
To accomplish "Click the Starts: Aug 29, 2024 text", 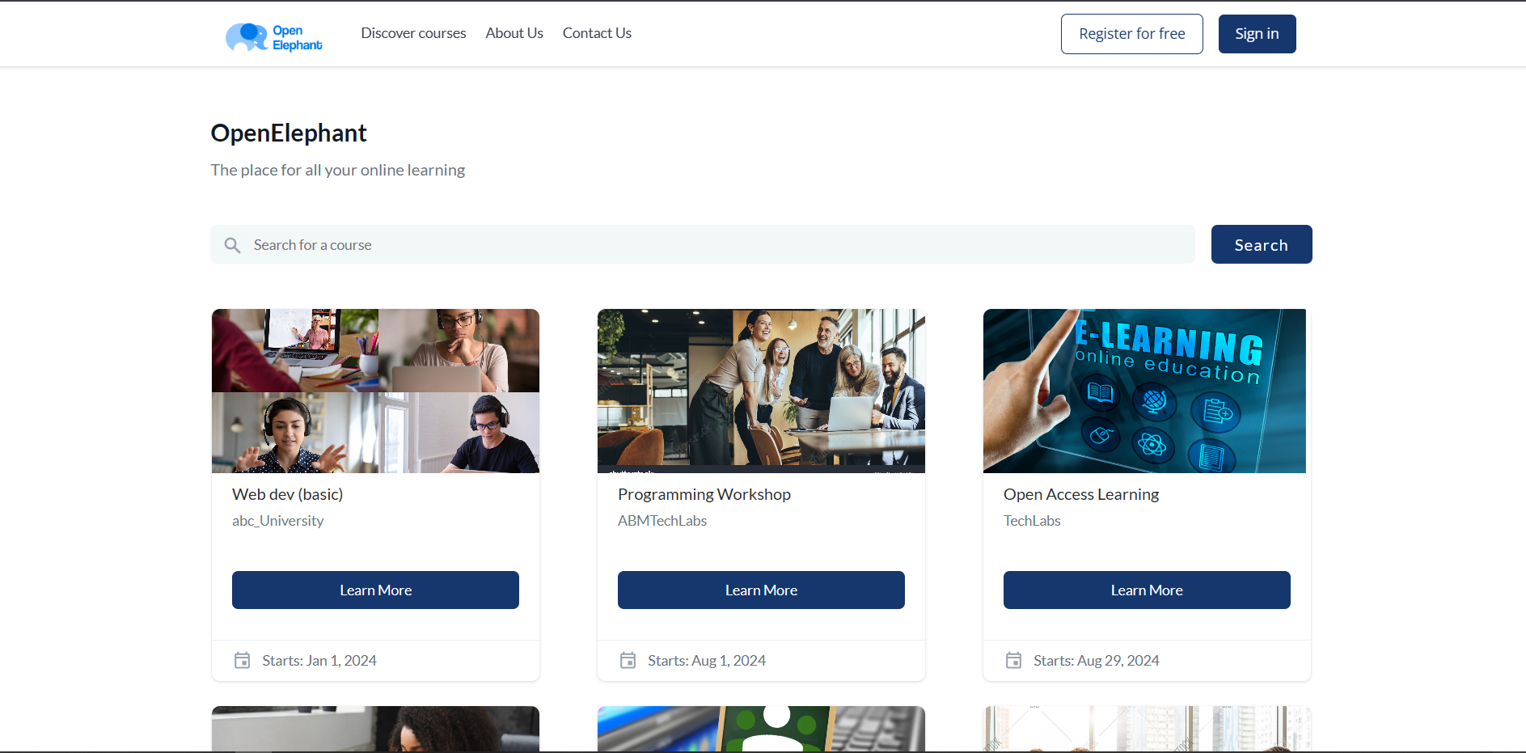I will coord(1097,661).
